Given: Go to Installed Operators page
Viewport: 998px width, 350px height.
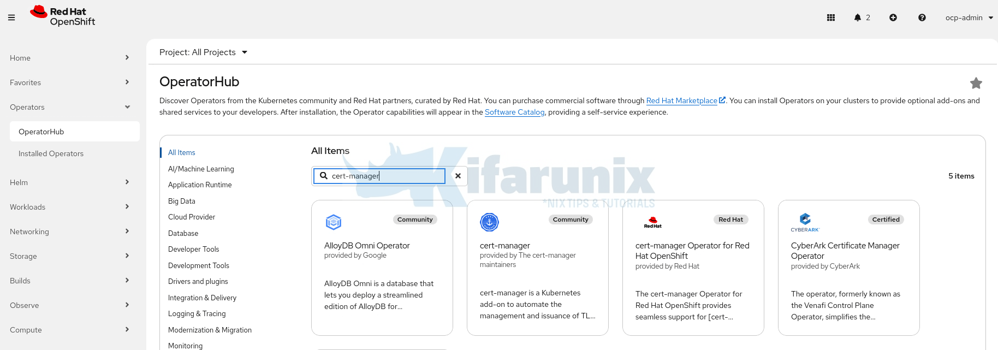Looking at the screenshot, I should (51, 153).
